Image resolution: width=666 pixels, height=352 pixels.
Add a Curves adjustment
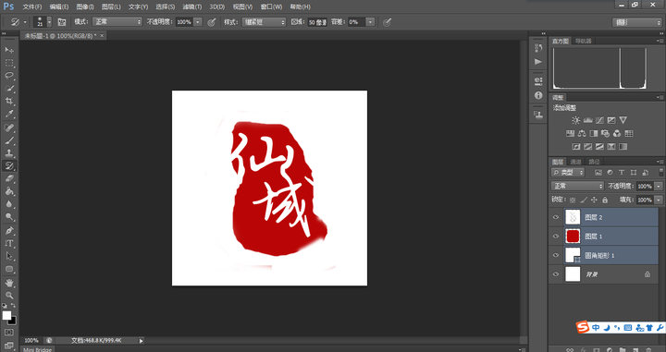(x=599, y=120)
